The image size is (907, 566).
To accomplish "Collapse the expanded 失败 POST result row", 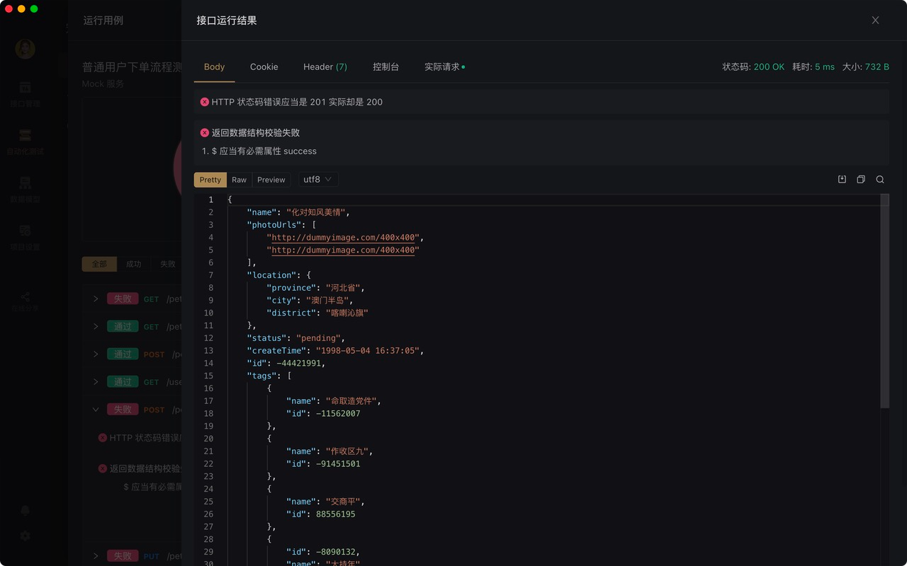I will click(x=96, y=409).
